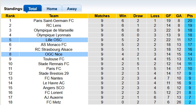Click Stade Brestois 29 team name

point(54,73)
